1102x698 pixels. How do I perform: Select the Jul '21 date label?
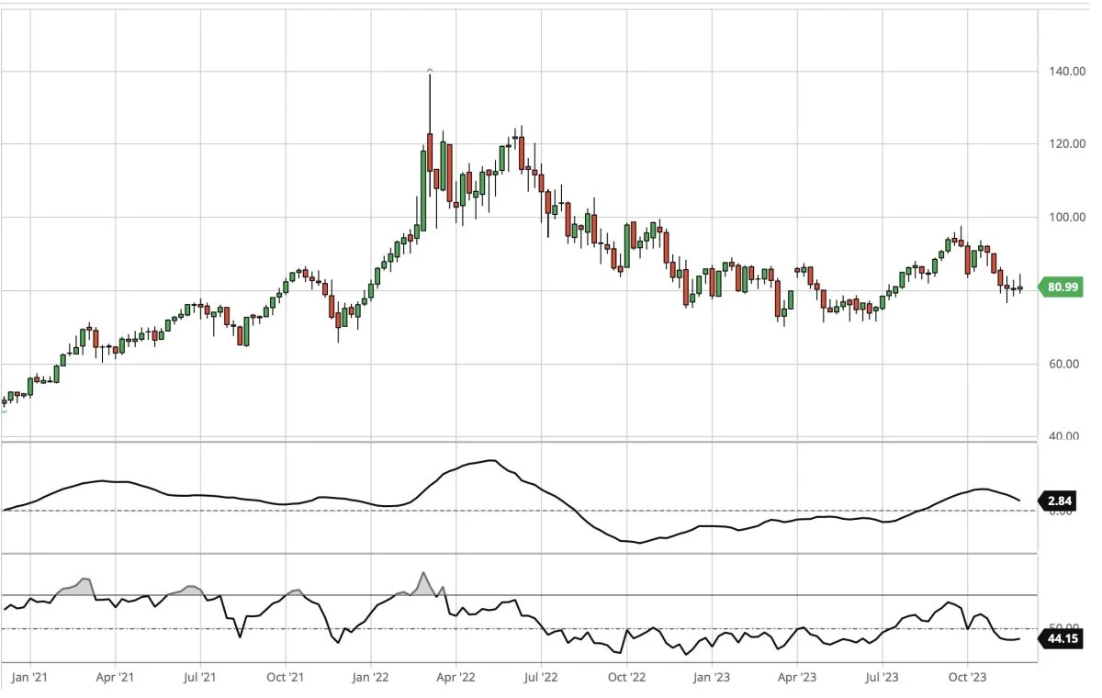(x=200, y=678)
